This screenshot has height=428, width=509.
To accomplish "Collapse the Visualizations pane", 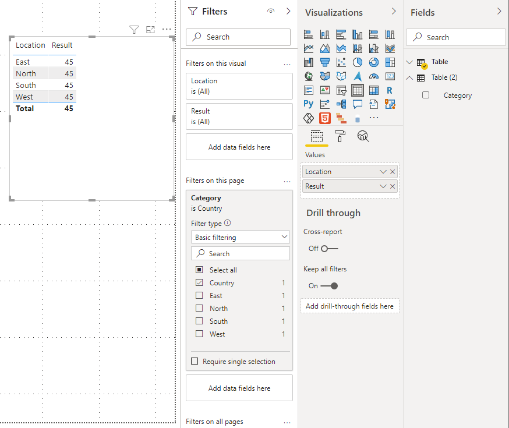I will 394,12.
